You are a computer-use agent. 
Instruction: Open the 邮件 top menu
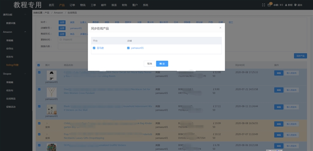(103, 5)
